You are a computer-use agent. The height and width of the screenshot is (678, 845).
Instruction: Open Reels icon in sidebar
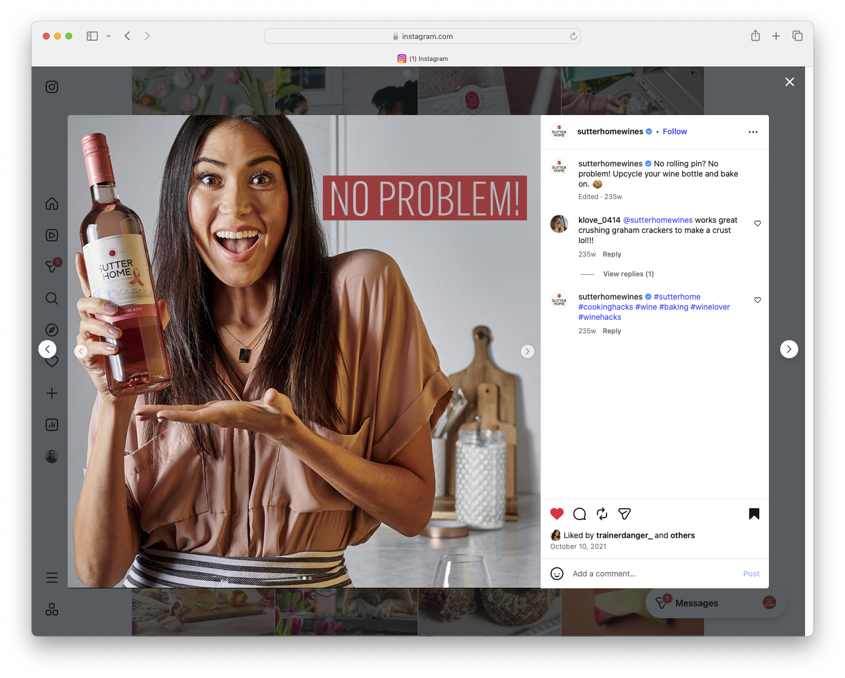pyautogui.click(x=52, y=235)
